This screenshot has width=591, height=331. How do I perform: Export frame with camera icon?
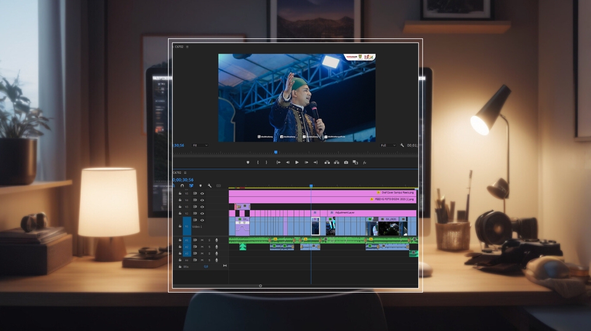click(x=346, y=162)
